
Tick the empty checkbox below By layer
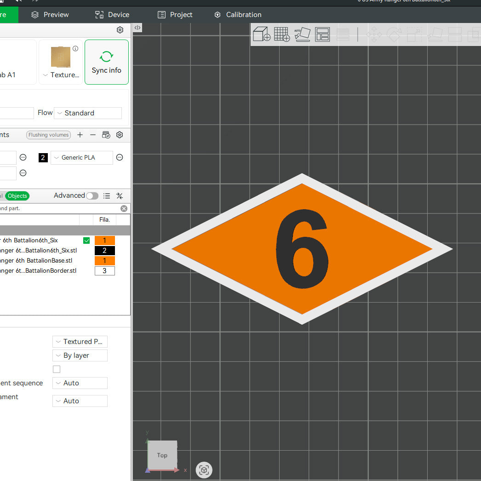(57, 369)
